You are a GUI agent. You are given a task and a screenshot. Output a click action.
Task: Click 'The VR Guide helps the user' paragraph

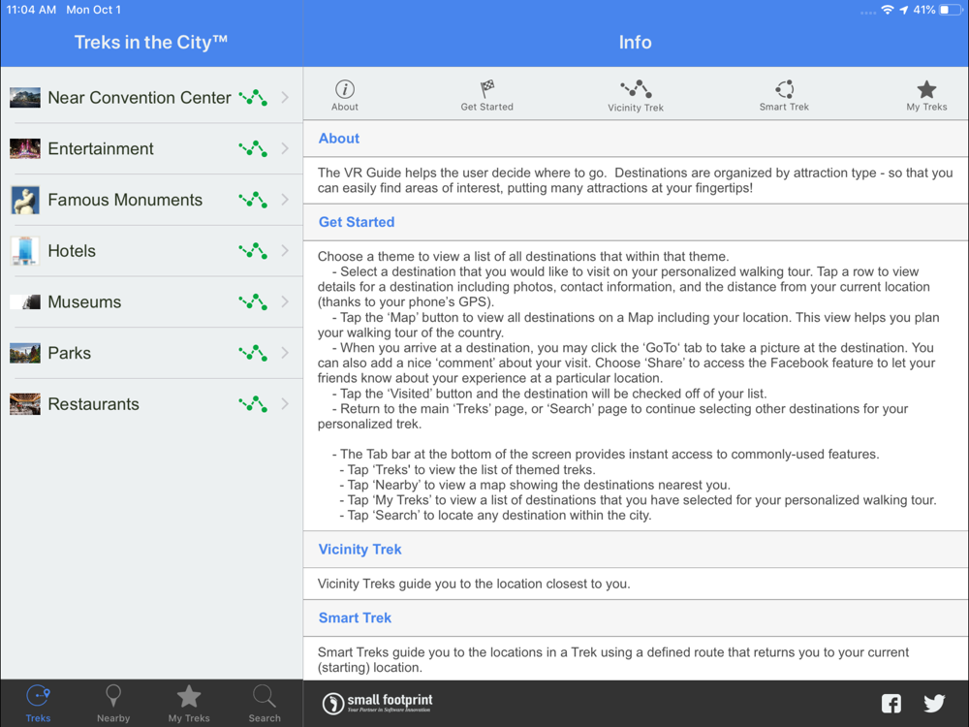pos(635,180)
